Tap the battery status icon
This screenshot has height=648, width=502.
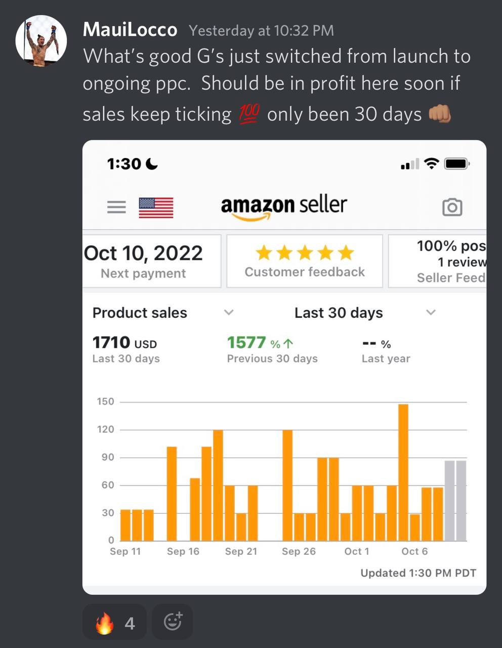[x=457, y=164]
